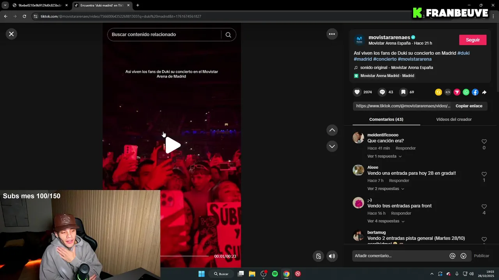Open the emoji picker in comment box
499x280 pixels.
click(463, 256)
